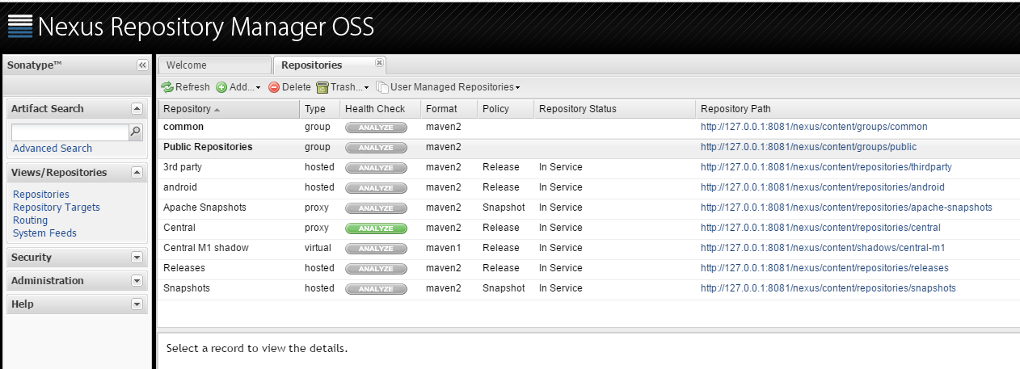1020x369 pixels.
Task: Open the groups/common repository path link
Action: point(814,127)
